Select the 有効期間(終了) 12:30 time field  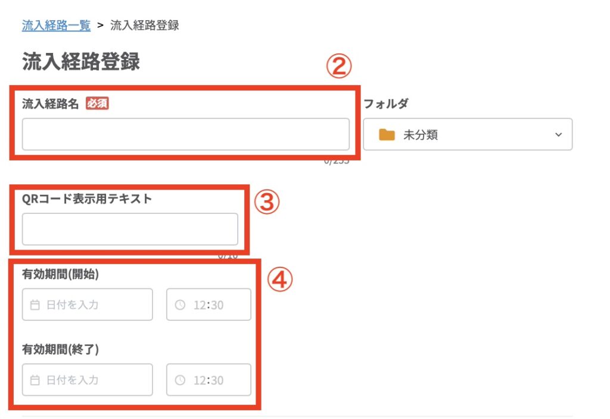[x=208, y=380]
